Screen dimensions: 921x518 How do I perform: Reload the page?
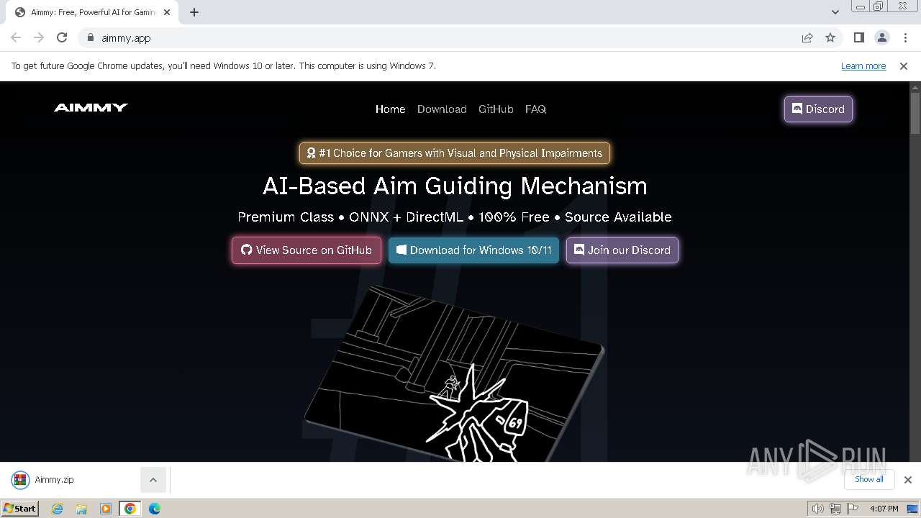click(x=62, y=38)
